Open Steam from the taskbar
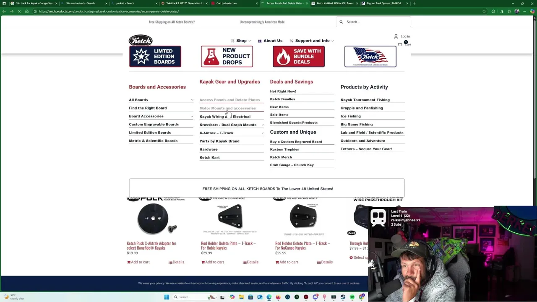The width and height of the screenshot is (537, 302). pos(343,297)
